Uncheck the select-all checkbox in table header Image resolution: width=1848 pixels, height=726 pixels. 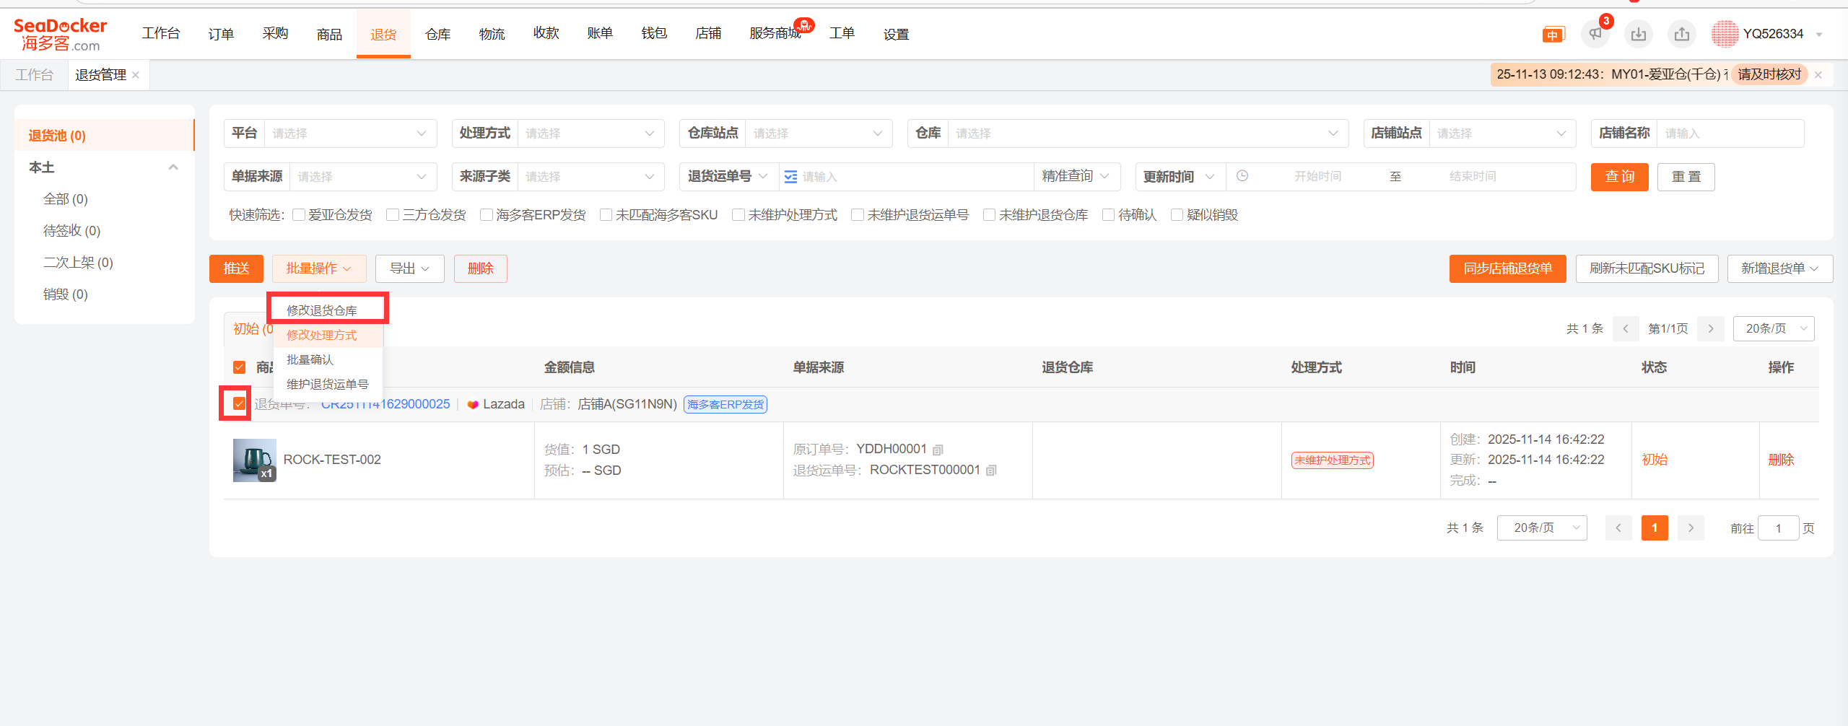click(x=240, y=367)
